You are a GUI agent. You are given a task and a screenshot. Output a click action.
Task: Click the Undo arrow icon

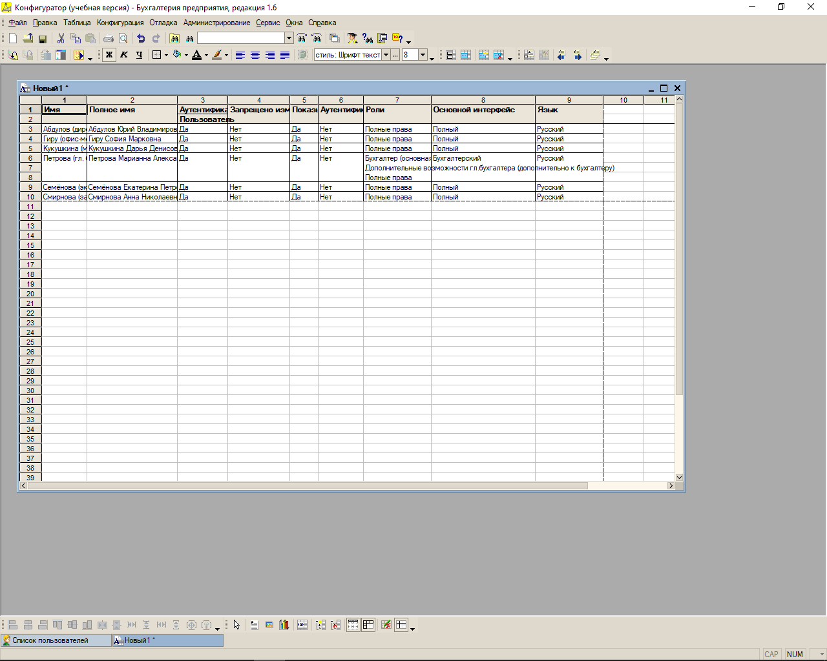point(141,39)
